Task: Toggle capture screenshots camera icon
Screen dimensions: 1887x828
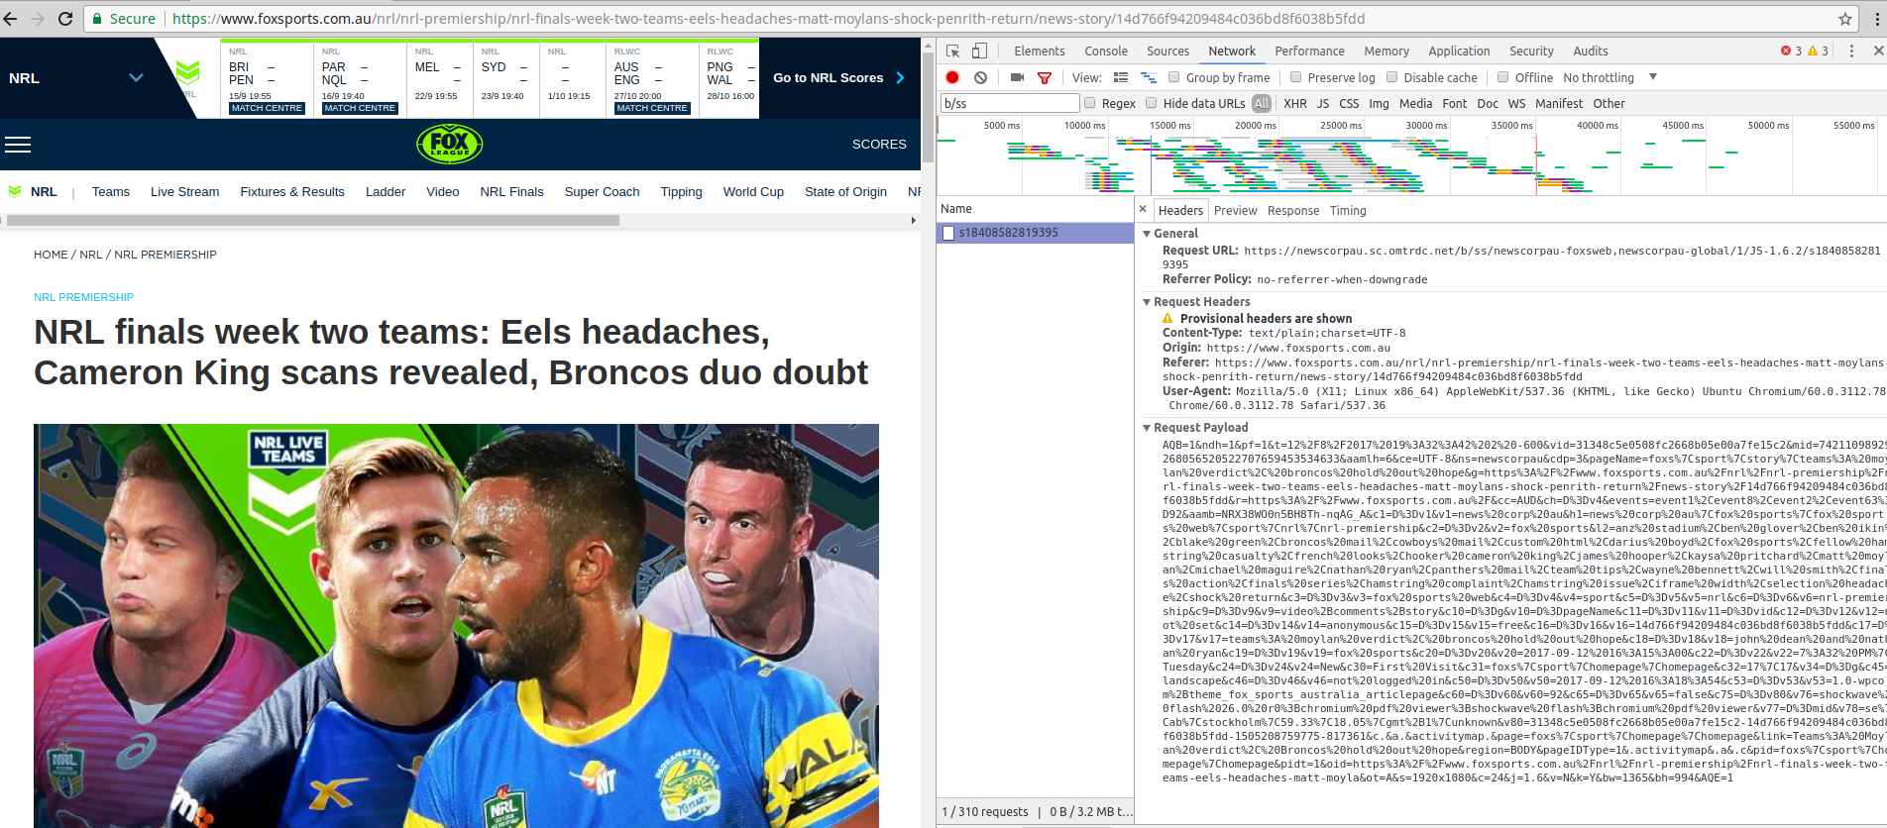Action: click(x=1017, y=77)
